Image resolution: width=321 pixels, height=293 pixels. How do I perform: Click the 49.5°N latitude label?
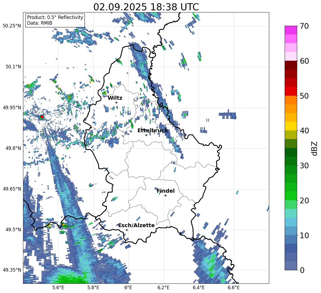(x=13, y=229)
